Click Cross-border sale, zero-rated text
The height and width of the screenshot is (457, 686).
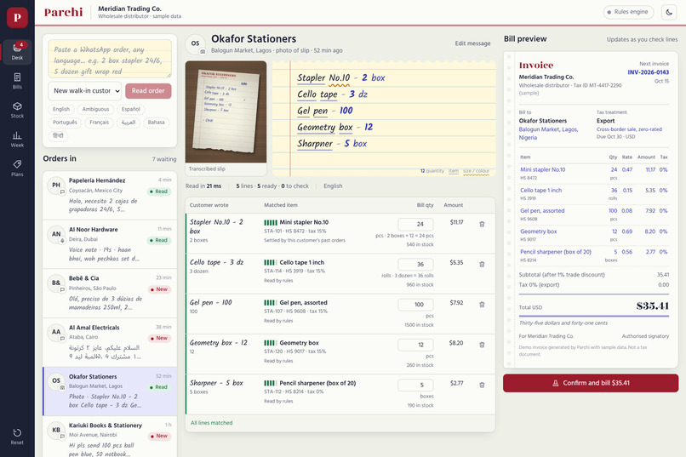click(x=629, y=129)
